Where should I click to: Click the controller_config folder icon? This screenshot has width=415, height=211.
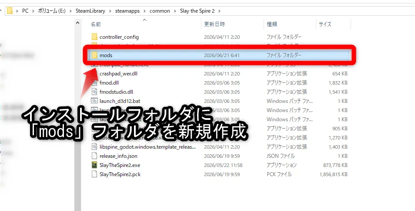point(94,37)
